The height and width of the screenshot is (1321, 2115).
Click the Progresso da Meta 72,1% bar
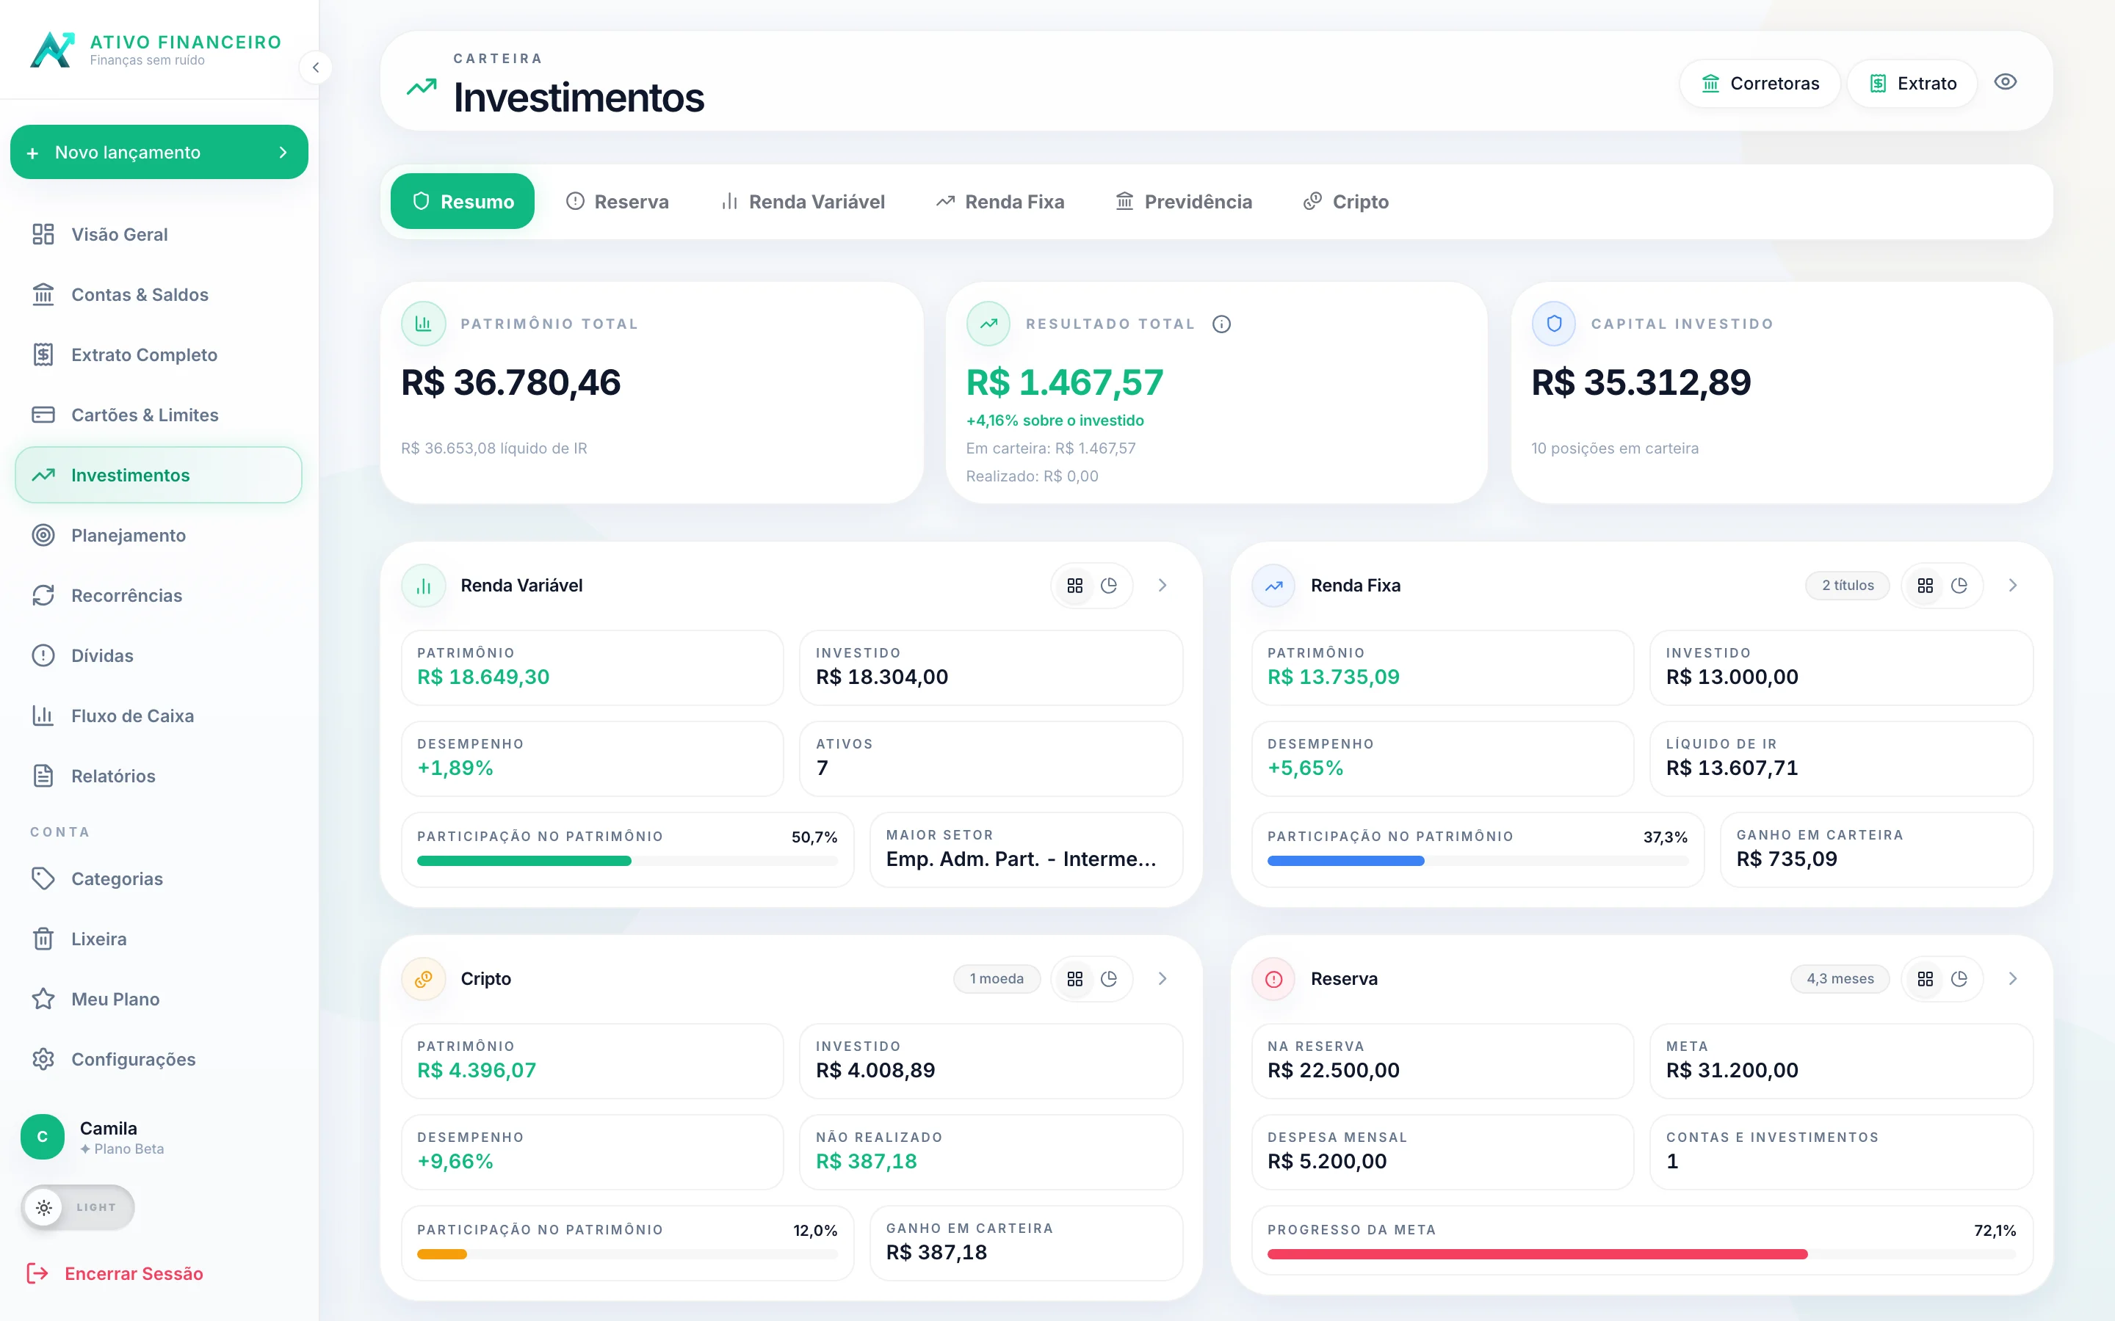1641,1253
